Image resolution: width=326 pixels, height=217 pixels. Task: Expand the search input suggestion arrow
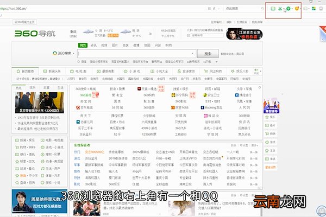[192, 53]
